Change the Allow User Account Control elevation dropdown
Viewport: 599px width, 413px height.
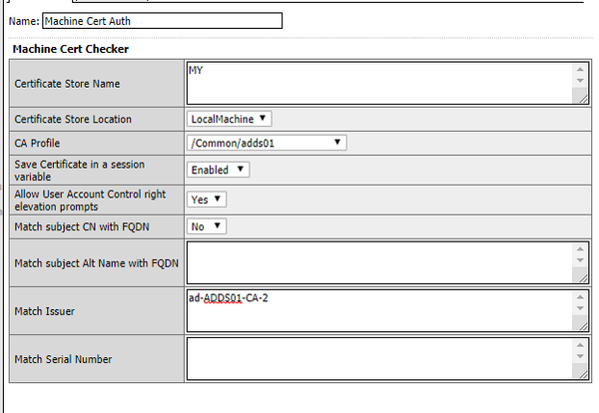pos(208,200)
